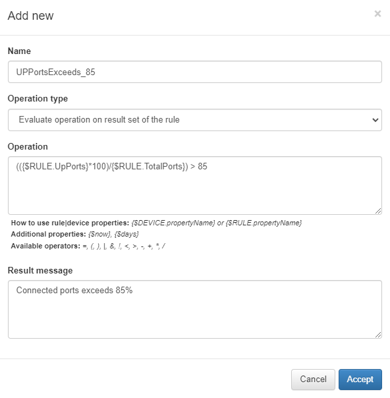This screenshot has width=390, height=398.
Task: Click the resize grip of the Operation text area
Action: [x=378, y=211]
